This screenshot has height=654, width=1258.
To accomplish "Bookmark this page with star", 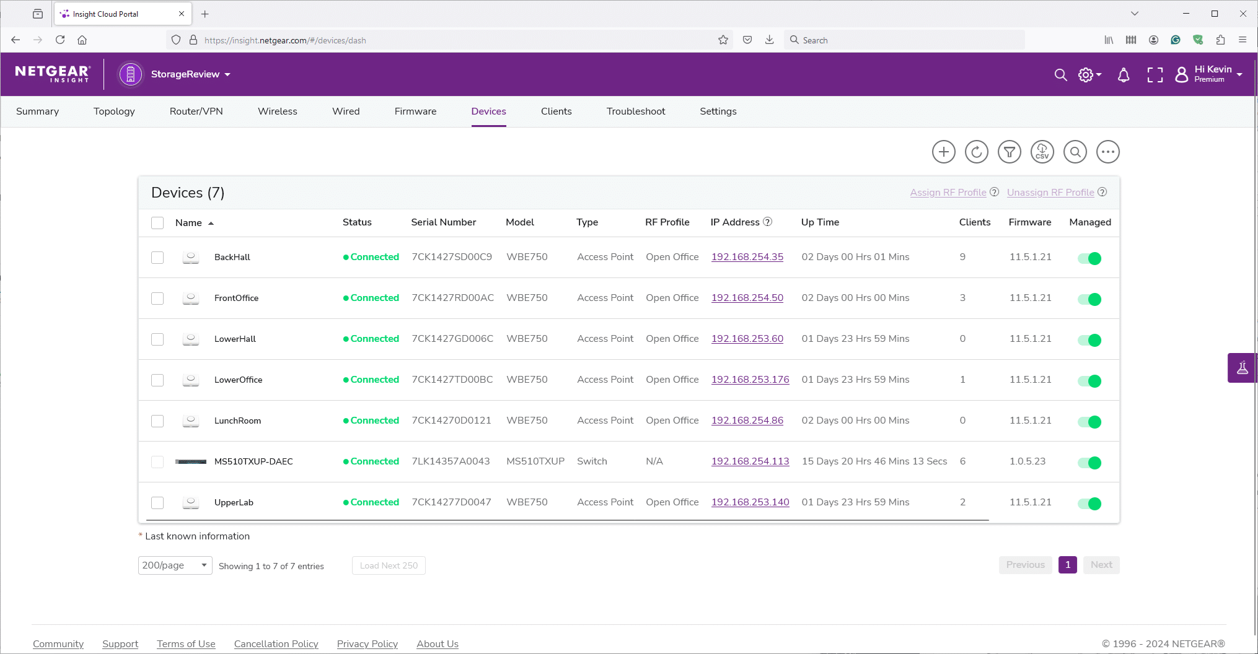I will pyautogui.click(x=723, y=40).
